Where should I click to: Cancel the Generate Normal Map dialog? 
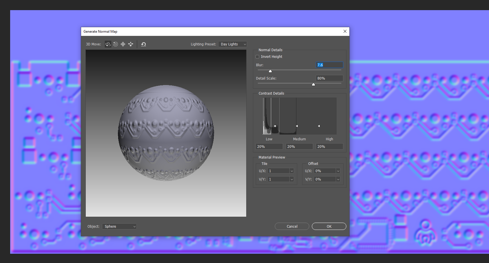pyautogui.click(x=292, y=226)
